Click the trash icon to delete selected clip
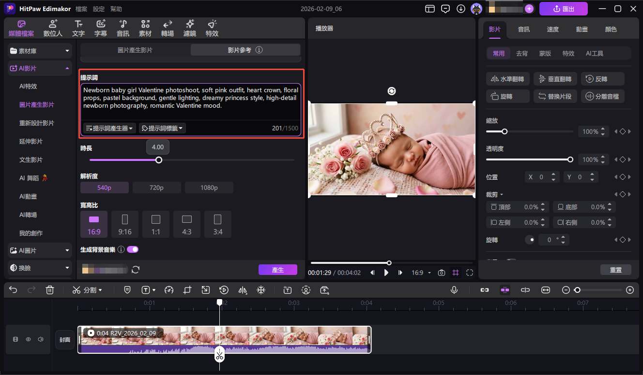The height and width of the screenshot is (375, 643). 50,289
